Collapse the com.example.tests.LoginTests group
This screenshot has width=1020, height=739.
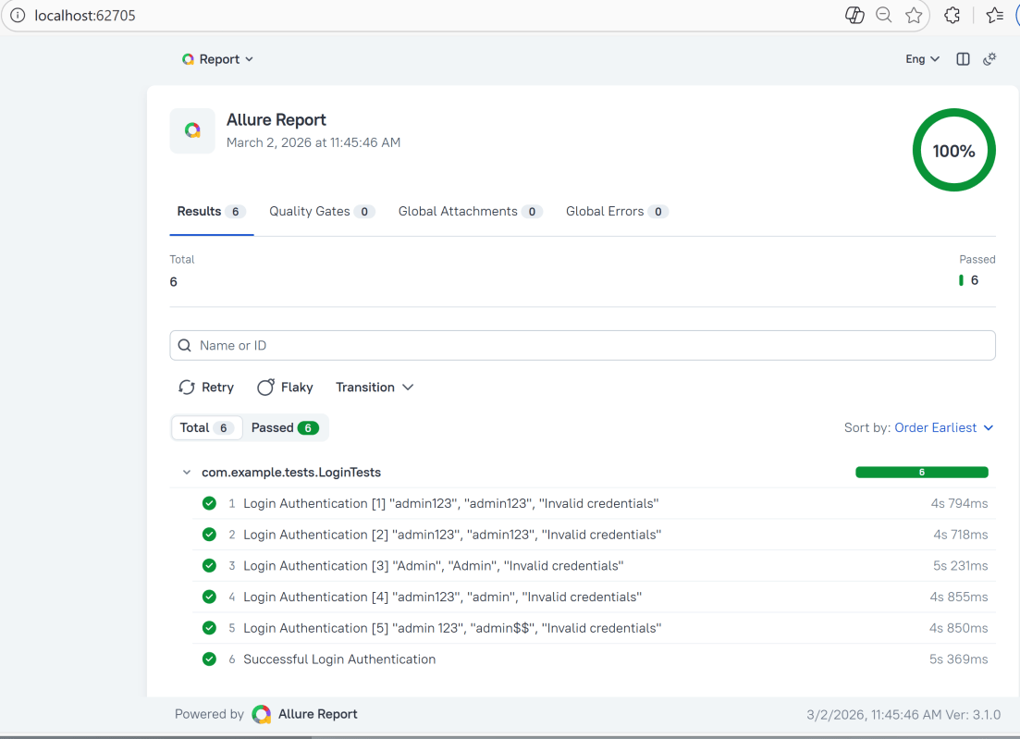188,473
